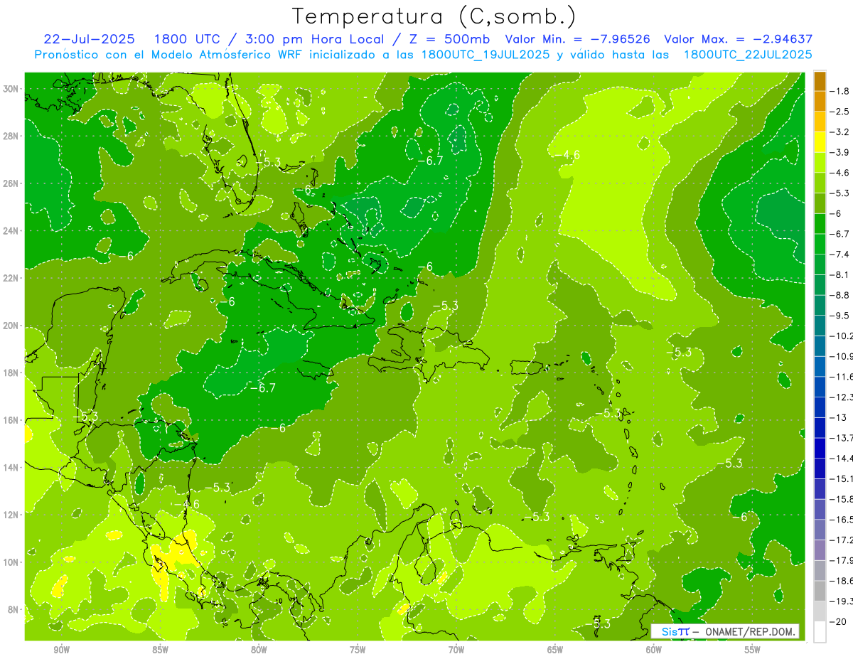Click the '-6.7' contour label north of Bahamas
Image resolution: width=853 pixels, height=659 pixels.
click(x=430, y=161)
